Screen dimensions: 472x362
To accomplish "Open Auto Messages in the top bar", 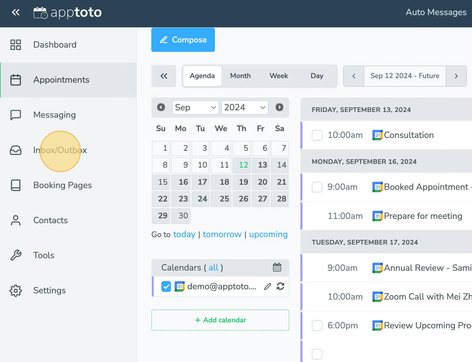I will (436, 12).
